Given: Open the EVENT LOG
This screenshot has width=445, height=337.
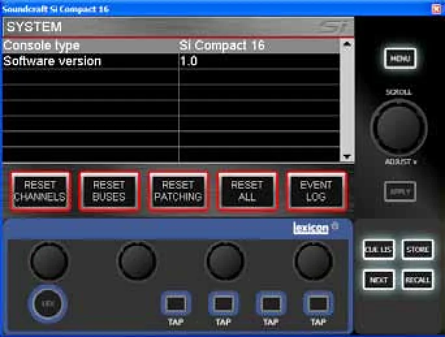Looking at the screenshot, I should pos(316,191).
